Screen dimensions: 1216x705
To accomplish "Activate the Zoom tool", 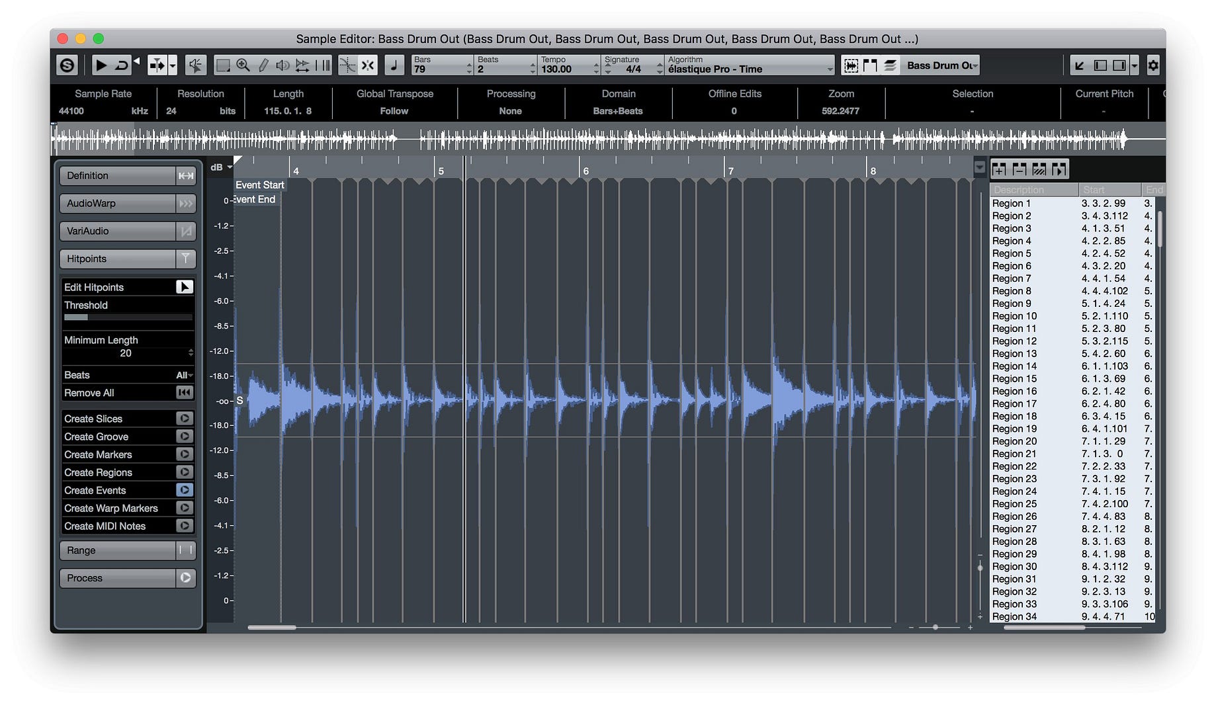I will pyautogui.click(x=243, y=65).
